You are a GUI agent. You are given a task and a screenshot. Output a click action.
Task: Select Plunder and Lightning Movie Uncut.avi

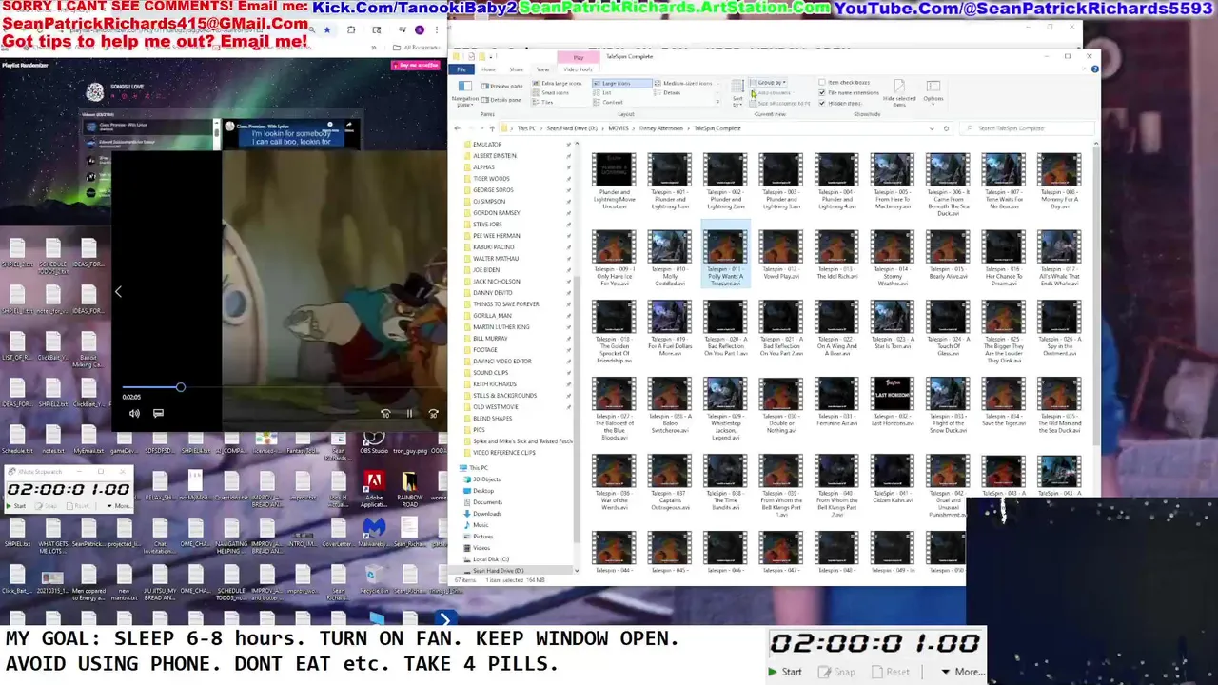[614, 182]
